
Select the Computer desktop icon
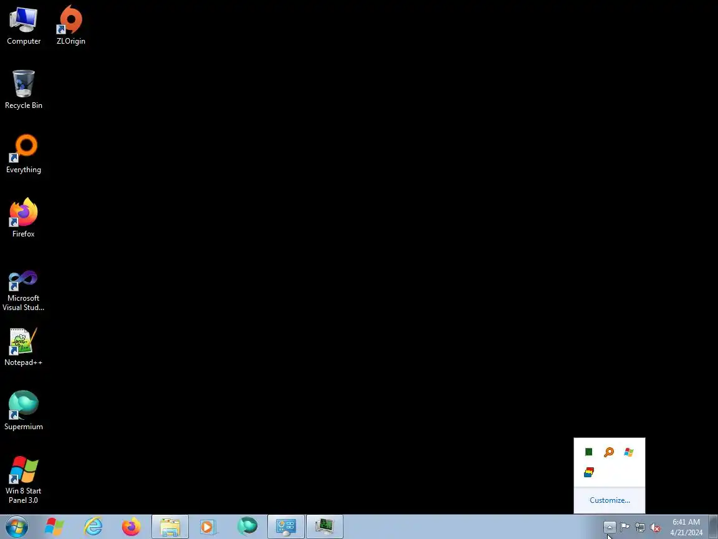[23, 26]
